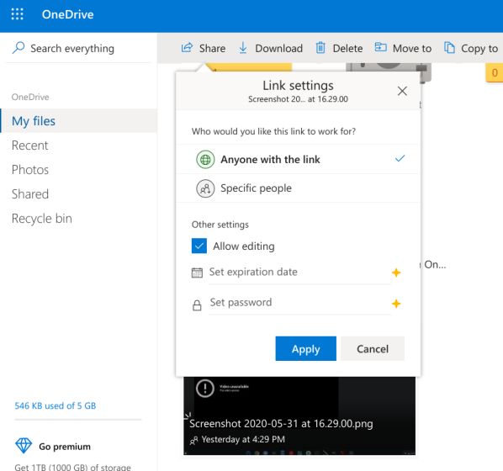The image size is (503, 471).
Task: Click the padlock icon beside Set password
Action: pyautogui.click(x=197, y=305)
